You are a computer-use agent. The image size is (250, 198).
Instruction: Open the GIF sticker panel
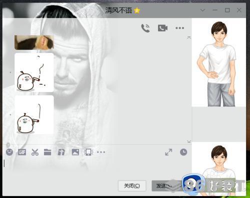coord(22,152)
